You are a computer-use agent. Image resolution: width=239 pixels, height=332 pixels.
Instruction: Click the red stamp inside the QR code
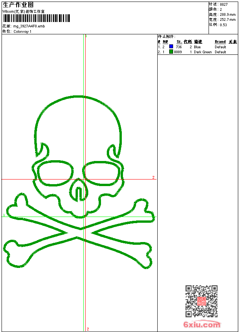click(x=201, y=302)
